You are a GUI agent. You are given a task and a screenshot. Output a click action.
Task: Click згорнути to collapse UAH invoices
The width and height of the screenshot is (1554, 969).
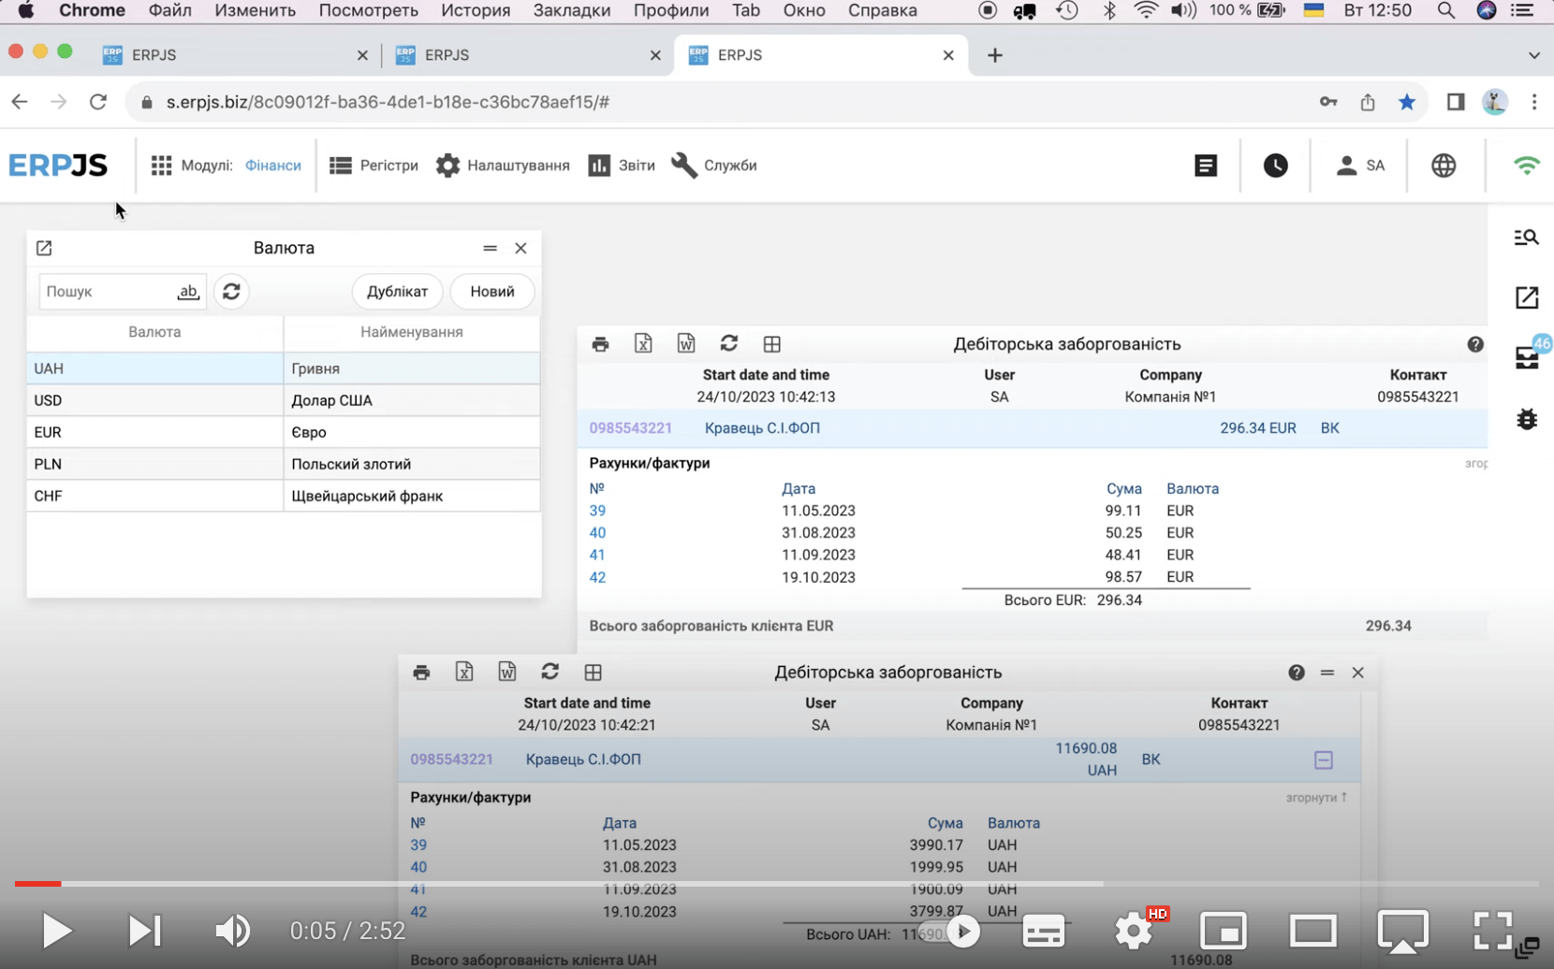tap(1316, 798)
